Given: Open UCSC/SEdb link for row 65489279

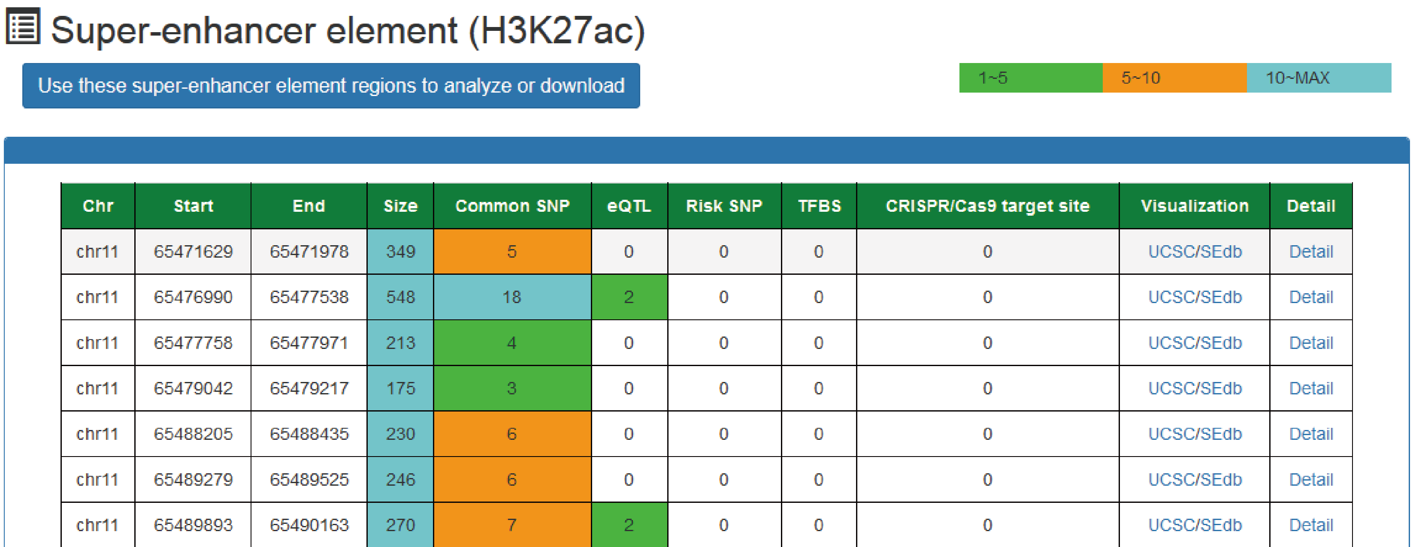Looking at the screenshot, I should pos(1195,479).
